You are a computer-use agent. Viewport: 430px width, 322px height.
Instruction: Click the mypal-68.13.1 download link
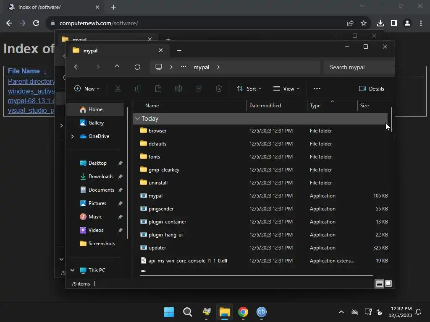31,101
